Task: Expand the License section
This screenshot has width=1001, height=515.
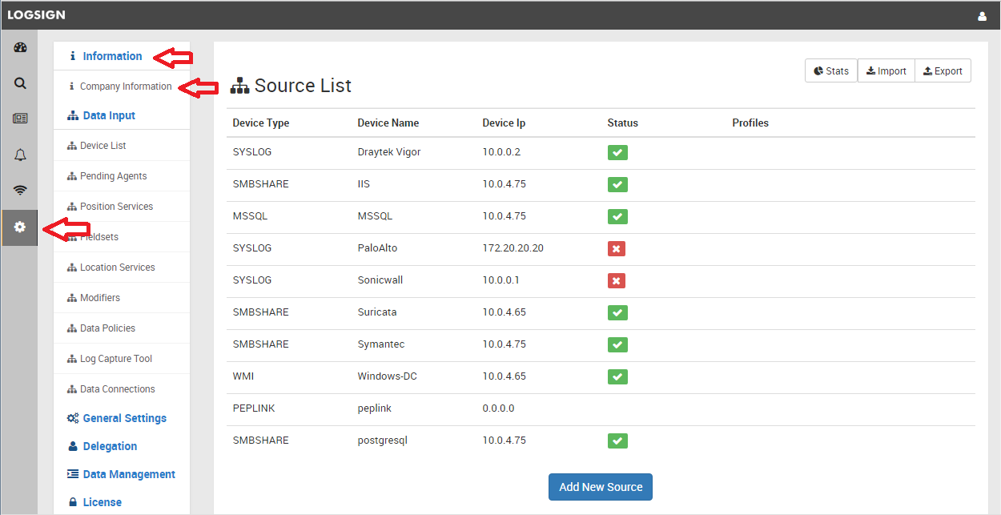Action: coord(94,502)
